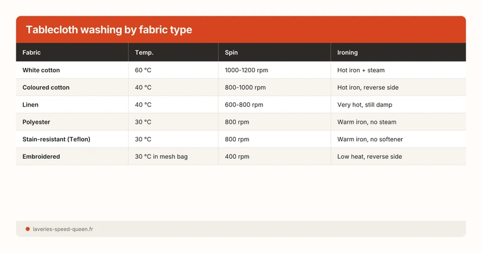This screenshot has width=482, height=253.
Task: Select the 600-800 rpm spin value
Action: pos(244,105)
